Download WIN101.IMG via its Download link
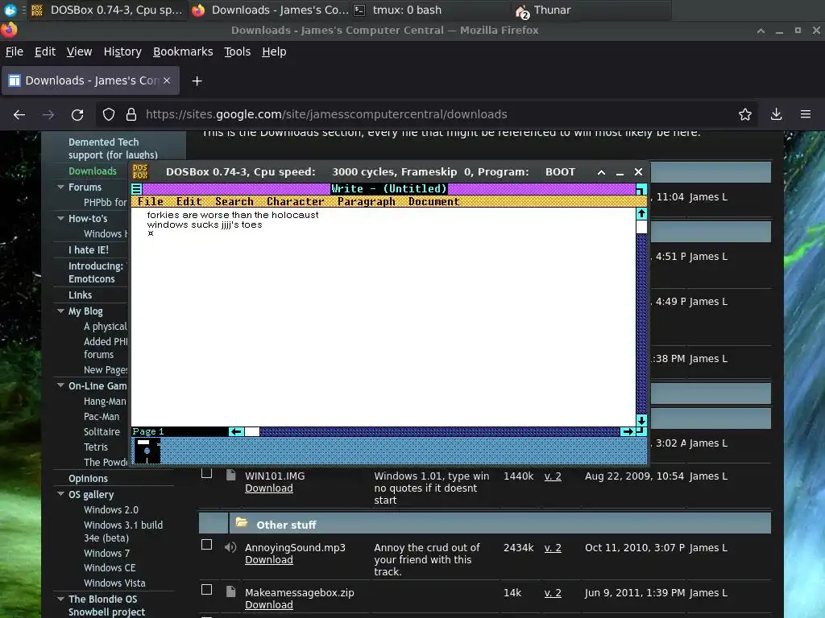The image size is (825, 618). click(x=269, y=488)
